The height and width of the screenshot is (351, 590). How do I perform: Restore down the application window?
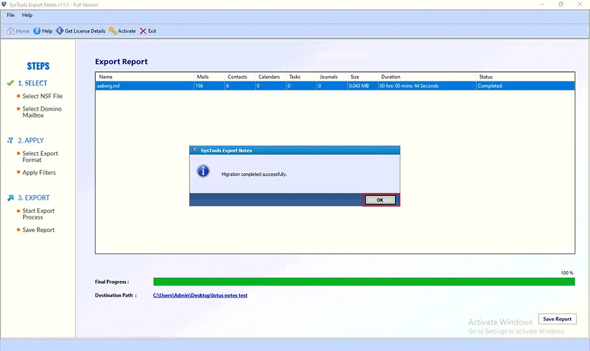pos(560,5)
